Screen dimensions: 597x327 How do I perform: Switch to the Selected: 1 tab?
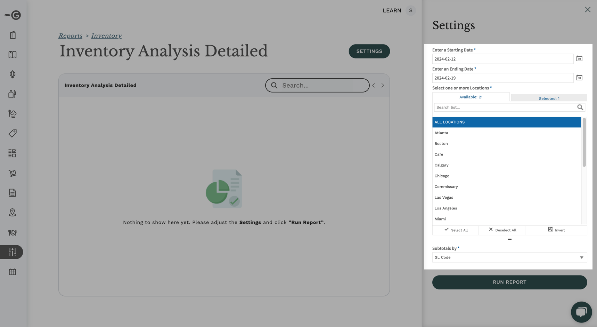coord(548,98)
